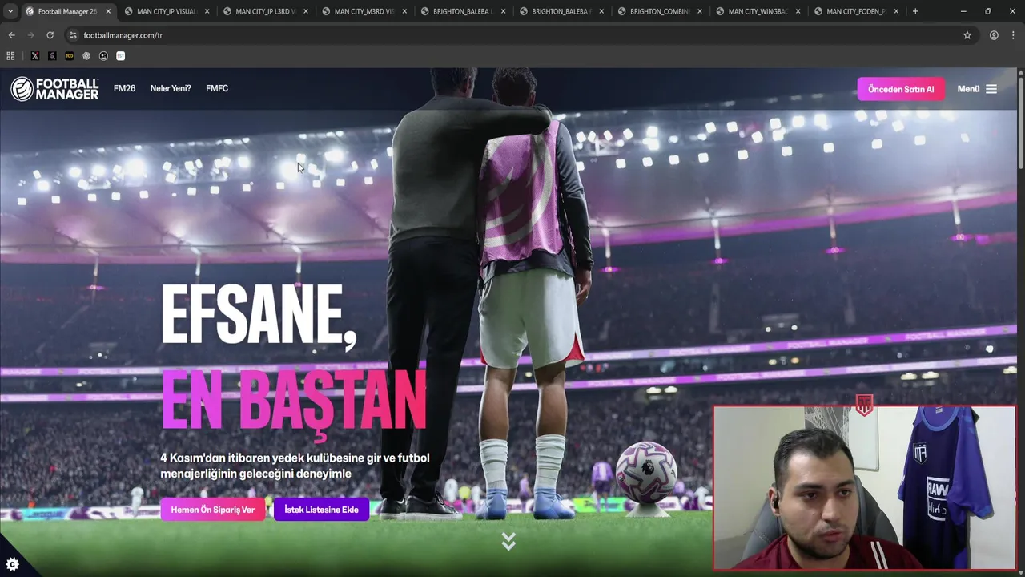Image resolution: width=1025 pixels, height=577 pixels.
Task: Go back with the browser back arrow
Action: [11, 35]
